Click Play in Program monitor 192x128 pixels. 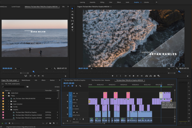(134, 76)
